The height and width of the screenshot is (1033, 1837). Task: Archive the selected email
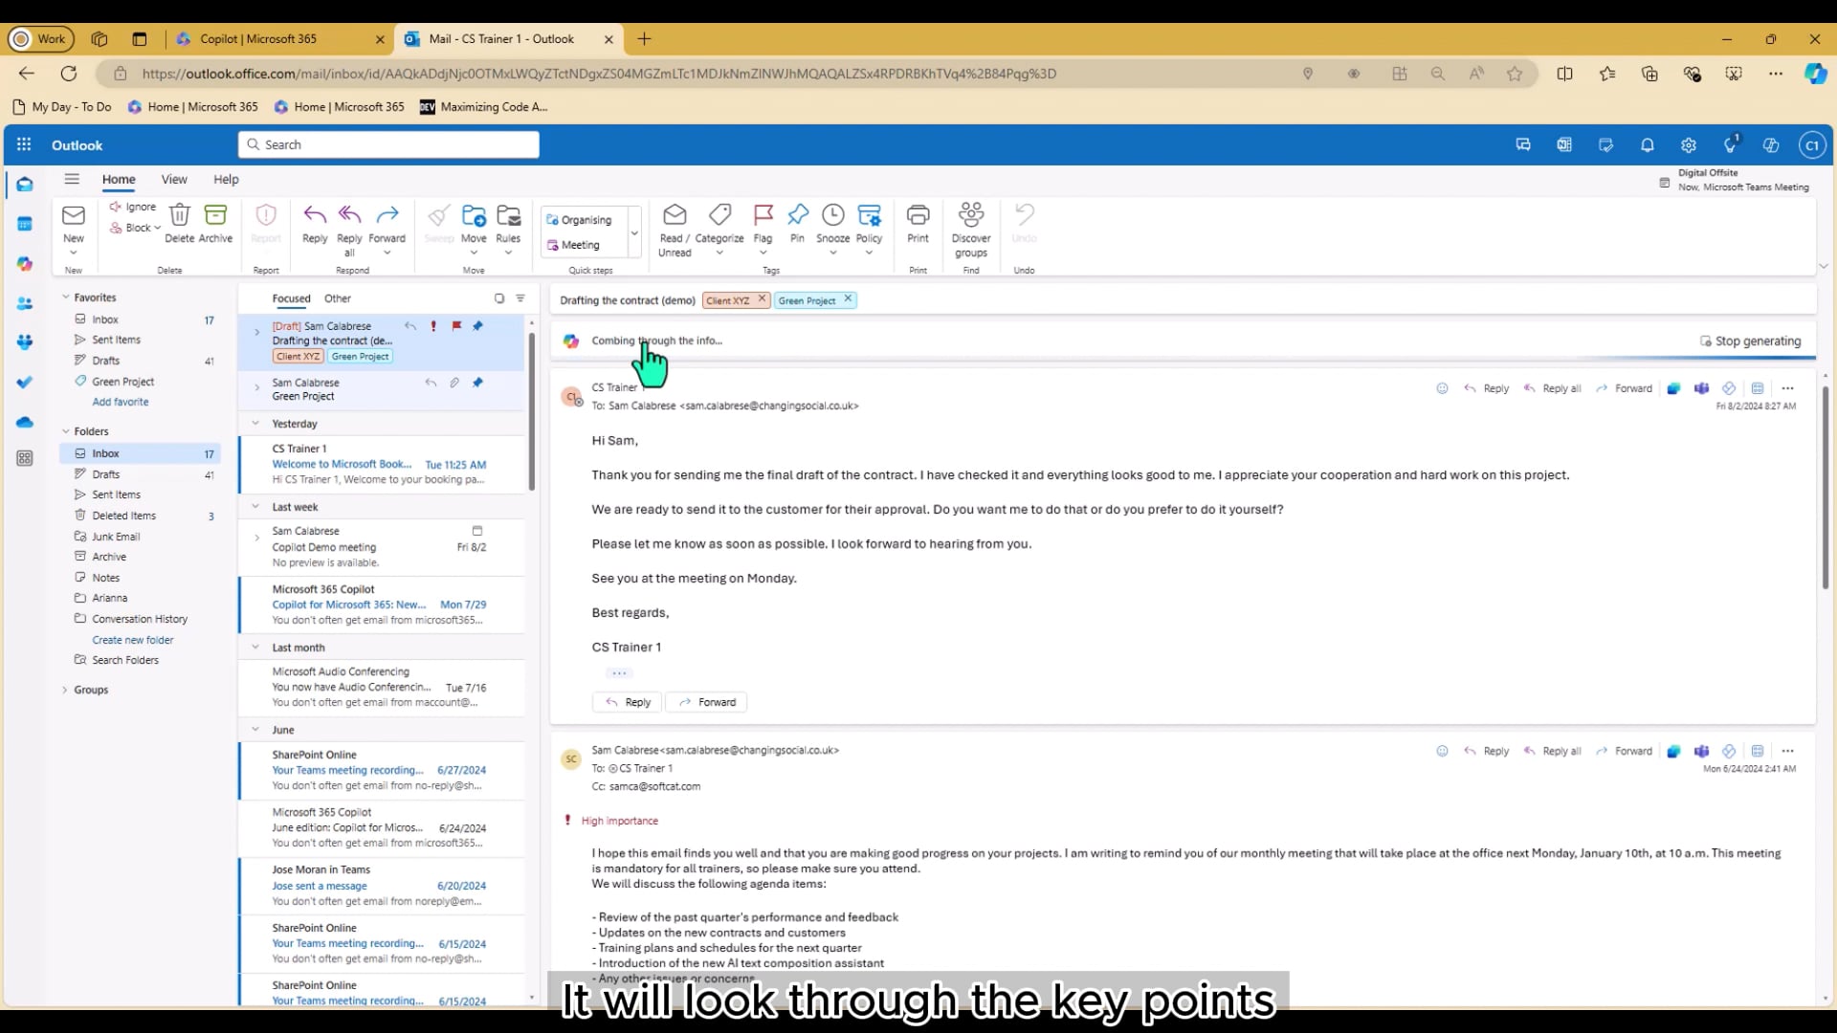coord(215,222)
